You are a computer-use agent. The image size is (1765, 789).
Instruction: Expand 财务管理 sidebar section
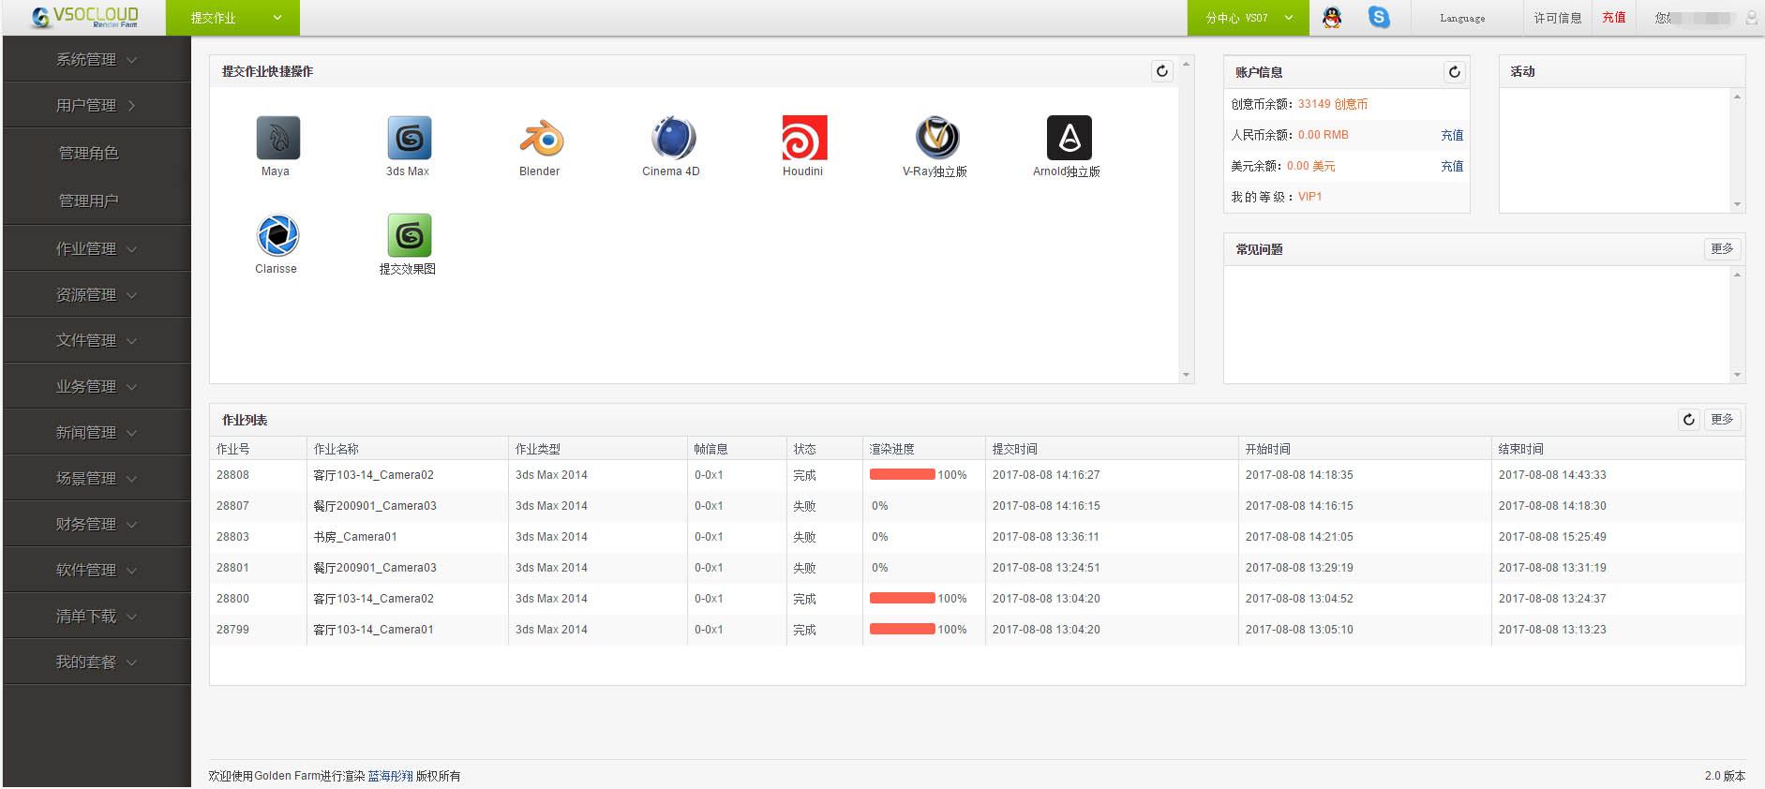click(97, 524)
